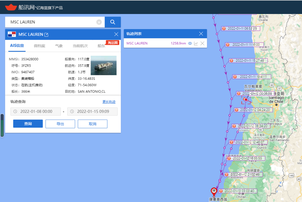The height and width of the screenshot is (202, 302).
Task: Remove MSC LAUREN from track list
Action: pos(202,43)
